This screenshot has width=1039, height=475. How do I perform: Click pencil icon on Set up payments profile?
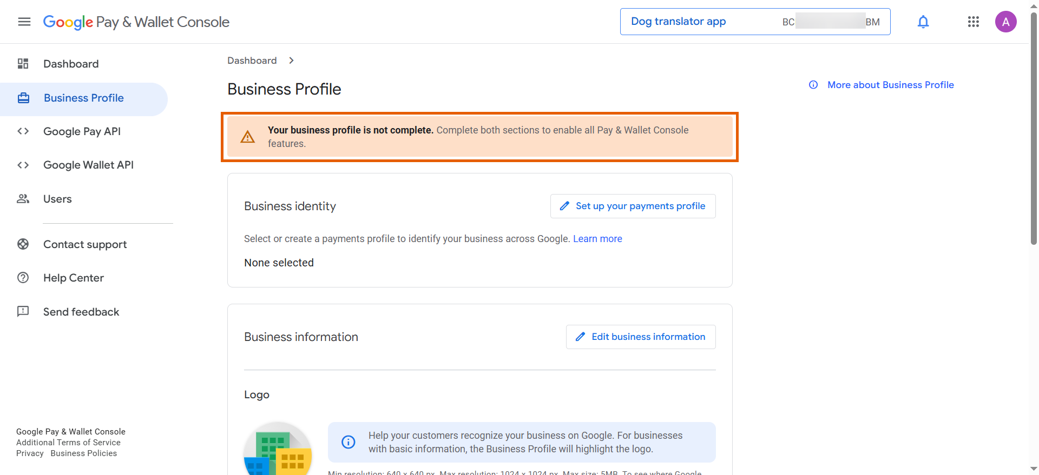564,206
